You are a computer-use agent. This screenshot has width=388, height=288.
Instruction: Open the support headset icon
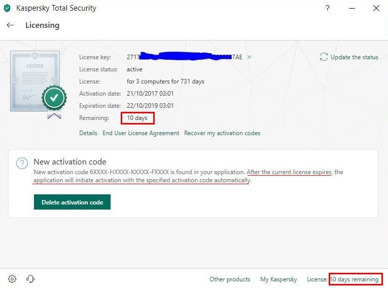[x=30, y=279]
